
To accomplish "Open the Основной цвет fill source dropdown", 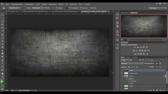I will pyautogui.click(x=14, y=8).
